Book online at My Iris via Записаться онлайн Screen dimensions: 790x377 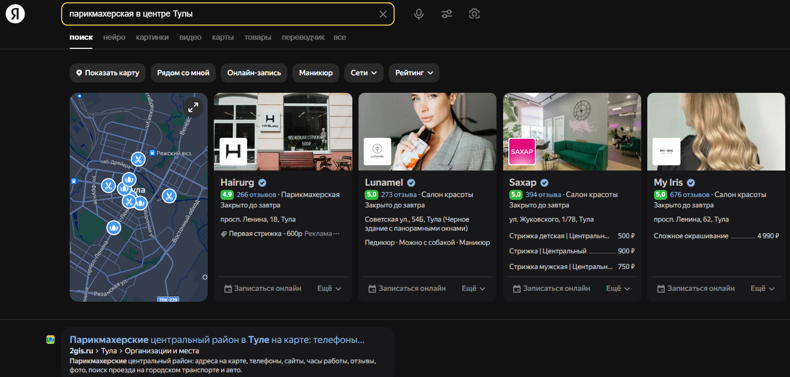click(696, 288)
